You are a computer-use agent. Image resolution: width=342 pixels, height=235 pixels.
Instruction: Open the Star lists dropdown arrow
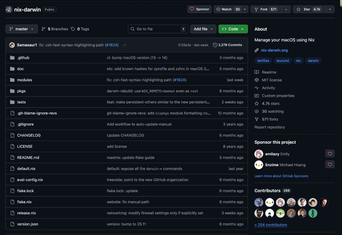pos(330,9)
